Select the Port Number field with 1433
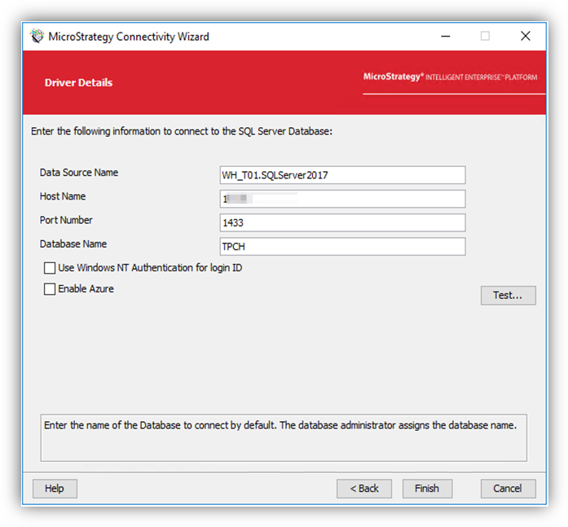Viewport: 568px width, 527px height. (x=342, y=223)
